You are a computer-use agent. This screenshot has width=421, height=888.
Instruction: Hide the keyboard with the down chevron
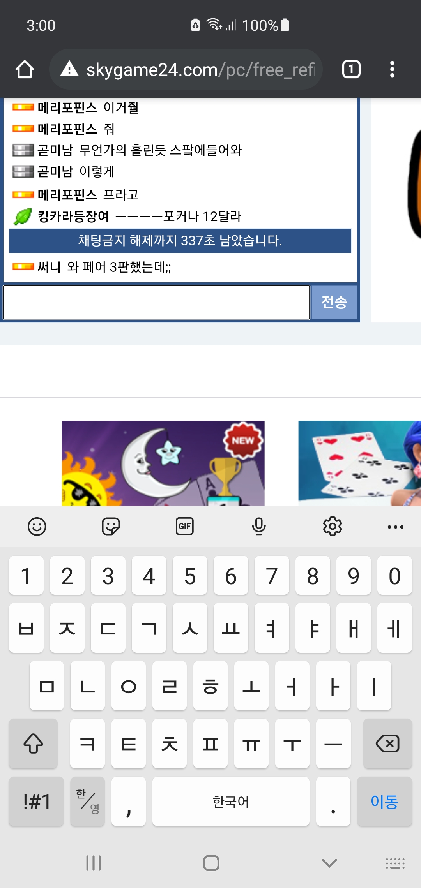(x=329, y=863)
